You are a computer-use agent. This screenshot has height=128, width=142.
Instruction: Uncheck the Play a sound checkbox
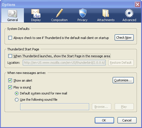[x=10, y=87]
